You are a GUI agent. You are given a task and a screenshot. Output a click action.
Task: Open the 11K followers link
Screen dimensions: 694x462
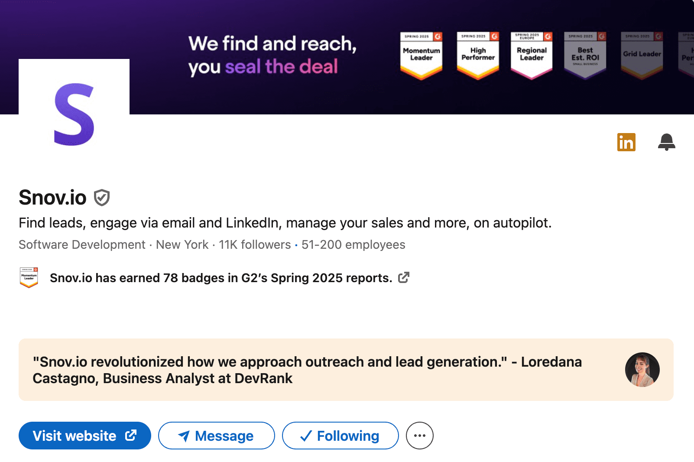point(255,245)
